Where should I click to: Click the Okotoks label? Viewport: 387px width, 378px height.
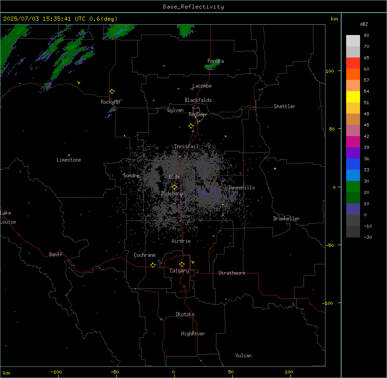coord(185,314)
